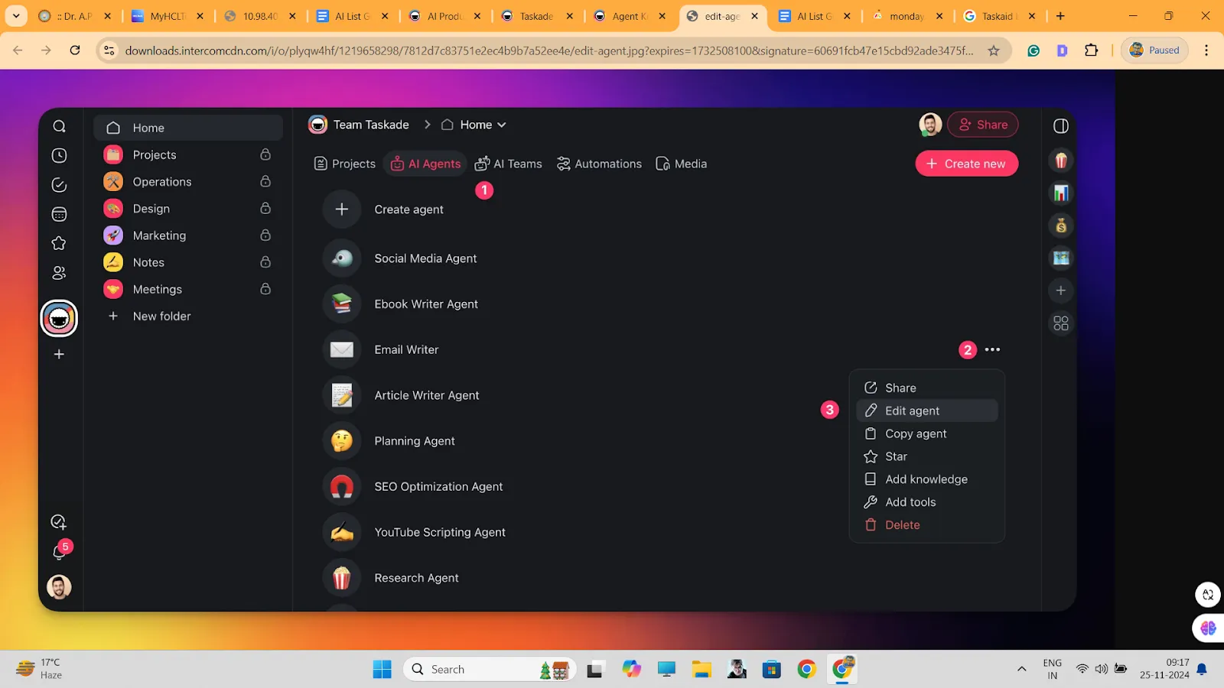
Task: Switch to the AI Agents tab
Action: tap(425, 164)
